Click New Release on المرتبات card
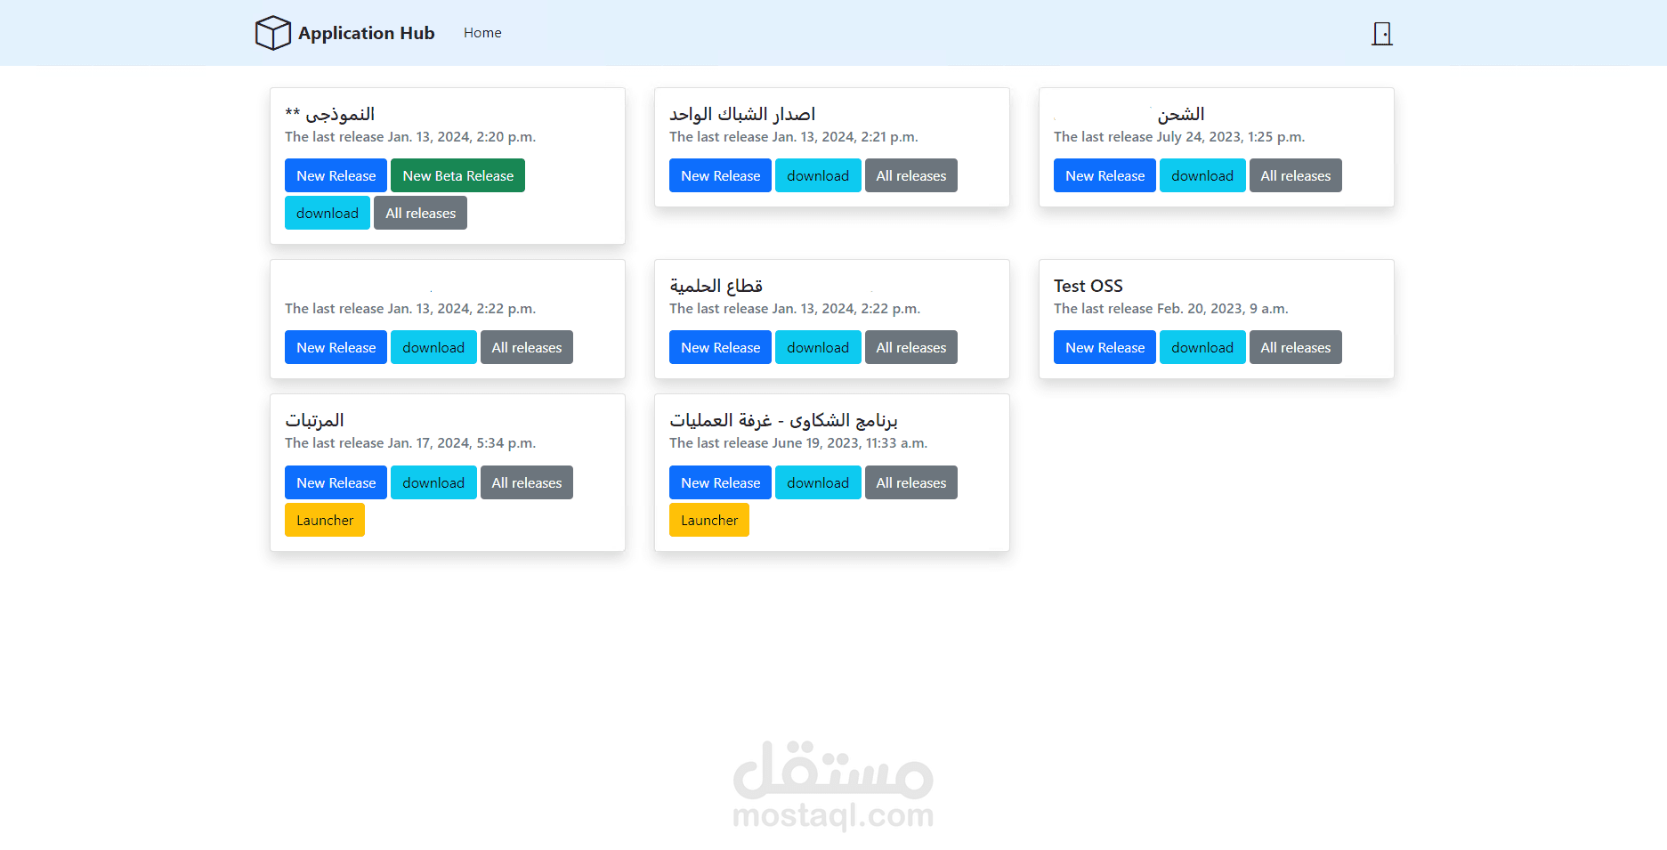This screenshot has width=1667, height=850. pos(336,482)
